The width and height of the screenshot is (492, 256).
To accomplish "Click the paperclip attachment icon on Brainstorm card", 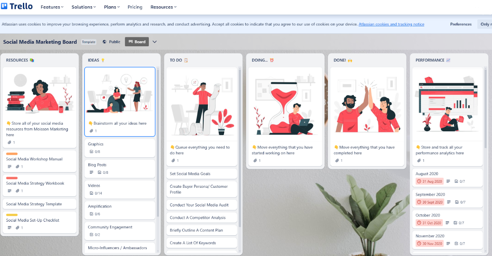I will pos(92,131).
